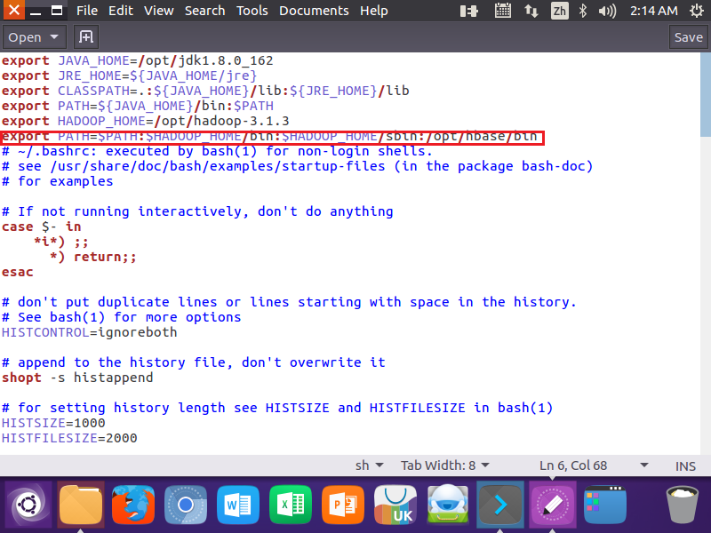Click the new document icon in the toolbar
The width and height of the screenshot is (711, 533).
[x=85, y=36]
